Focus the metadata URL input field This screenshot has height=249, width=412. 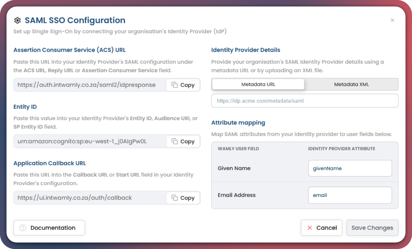304,101
